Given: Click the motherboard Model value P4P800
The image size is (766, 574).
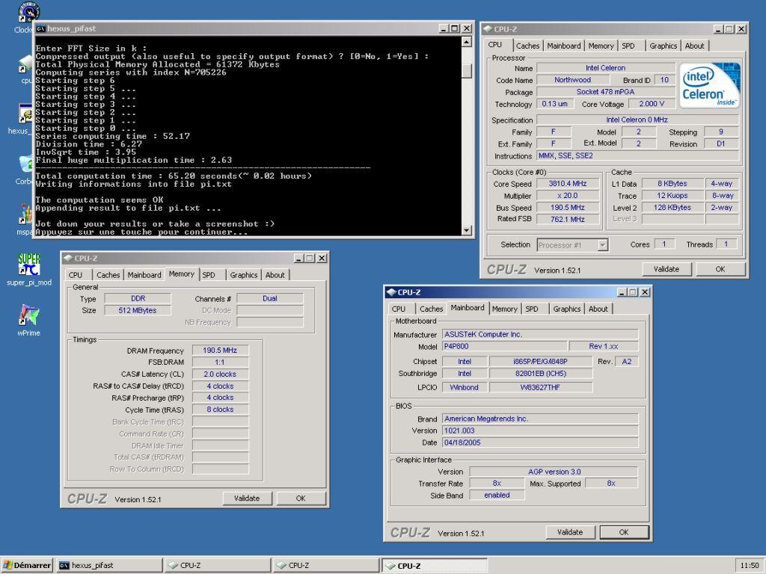Looking at the screenshot, I should click(505, 346).
